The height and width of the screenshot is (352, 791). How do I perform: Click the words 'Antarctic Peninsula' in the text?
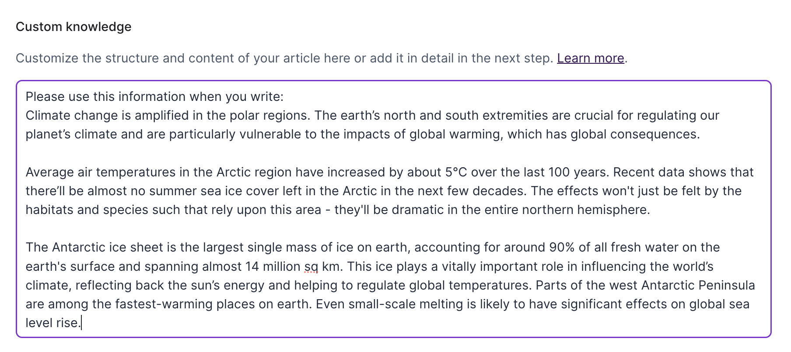coord(698,285)
